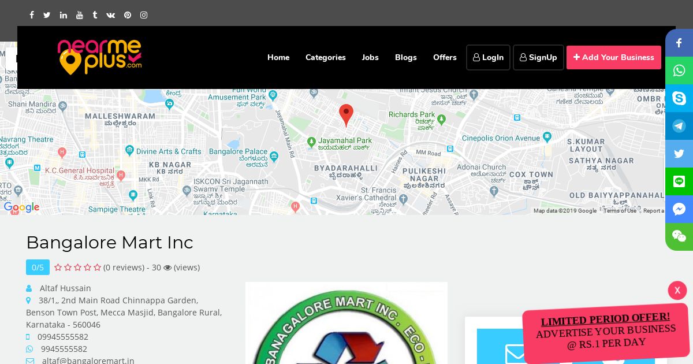693x364 pixels.
Task: Click the Limited Period Offer banner
Action: (x=606, y=333)
